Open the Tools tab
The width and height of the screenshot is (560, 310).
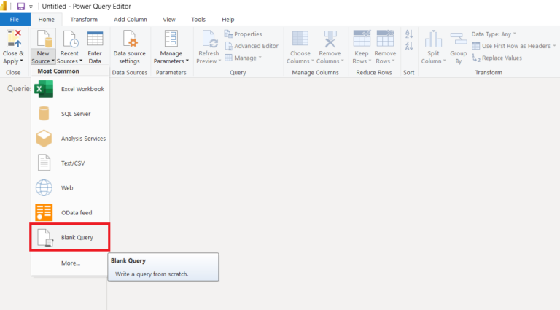point(198,19)
